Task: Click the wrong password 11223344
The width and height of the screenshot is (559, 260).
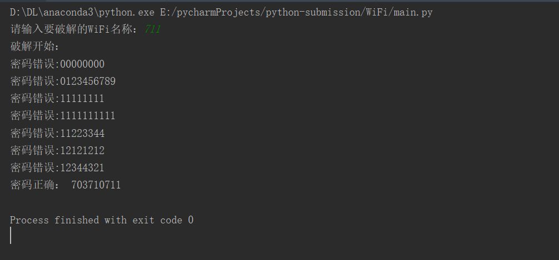Action: (82, 133)
